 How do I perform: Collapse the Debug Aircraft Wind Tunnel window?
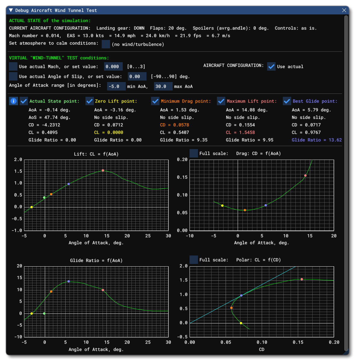pyautogui.click(x=11, y=11)
